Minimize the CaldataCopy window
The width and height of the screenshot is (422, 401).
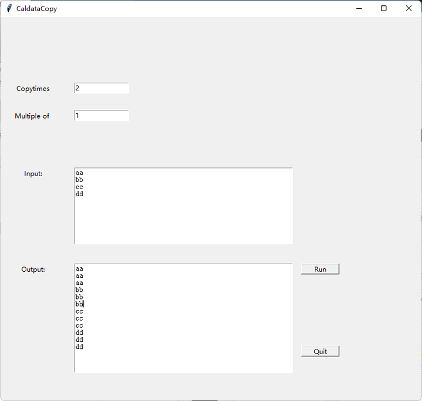(359, 8)
